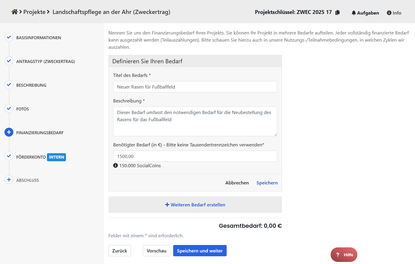Click Projekte breadcrumb link

34,12
